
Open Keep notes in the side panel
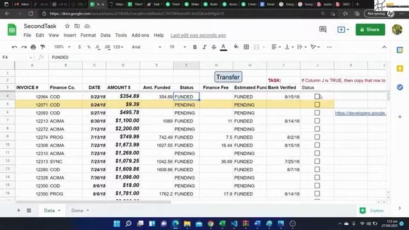click(399, 68)
